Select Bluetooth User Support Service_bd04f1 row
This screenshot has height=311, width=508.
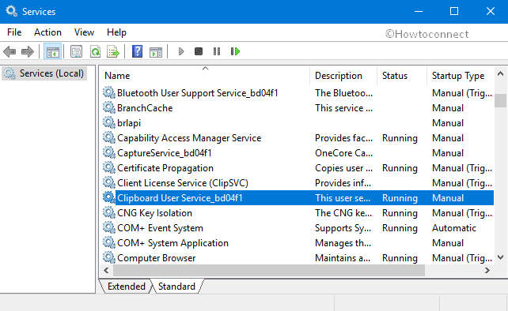coord(298,93)
